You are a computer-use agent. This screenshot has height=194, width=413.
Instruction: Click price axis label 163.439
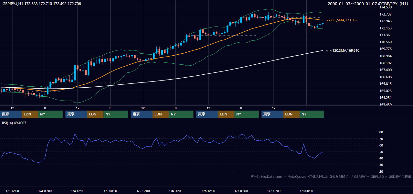coord(385,105)
